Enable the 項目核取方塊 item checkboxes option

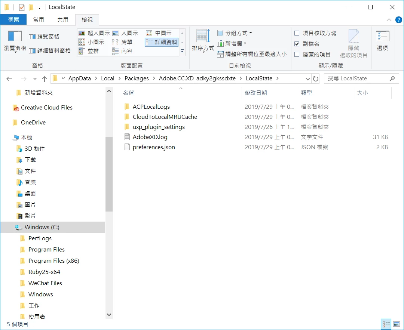(297, 33)
